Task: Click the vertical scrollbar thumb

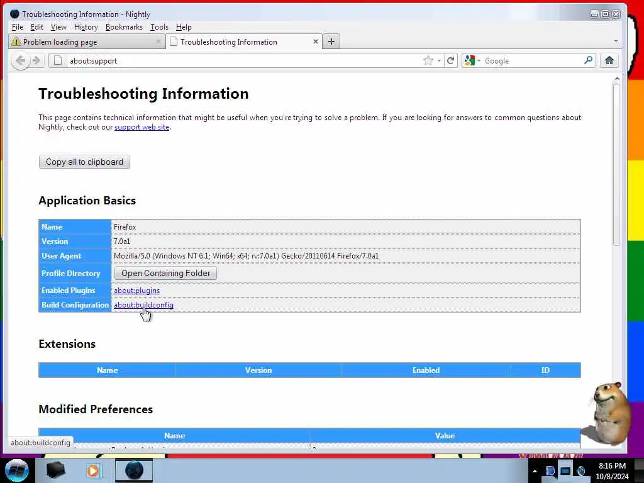Action: (x=616, y=164)
